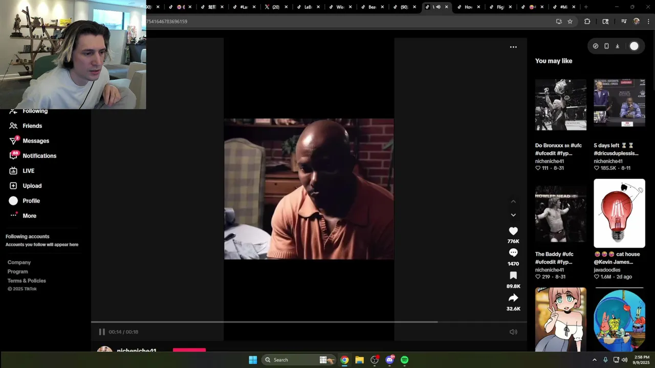Open Chrome three-dot menu
The width and height of the screenshot is (655, 368).
coord(648,21)
